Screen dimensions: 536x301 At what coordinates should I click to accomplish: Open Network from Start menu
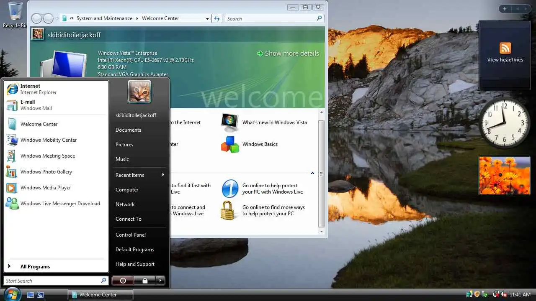pyautogui.click(x=140, y=204)
